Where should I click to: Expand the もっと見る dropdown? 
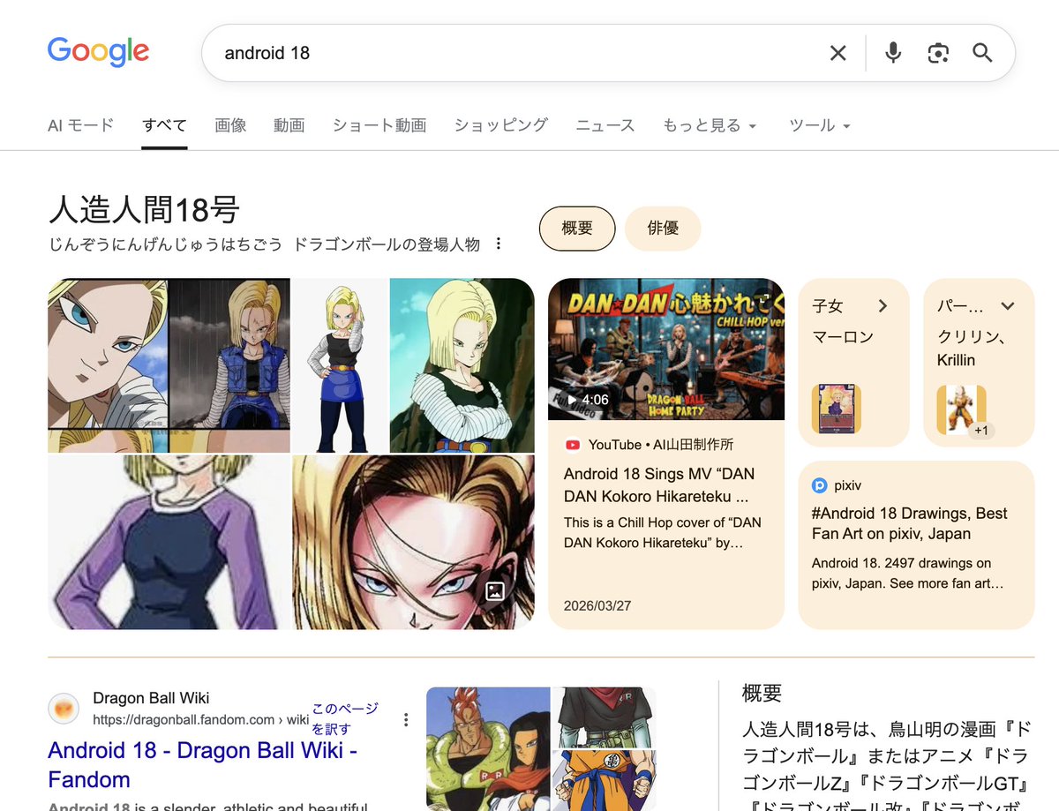710,125
